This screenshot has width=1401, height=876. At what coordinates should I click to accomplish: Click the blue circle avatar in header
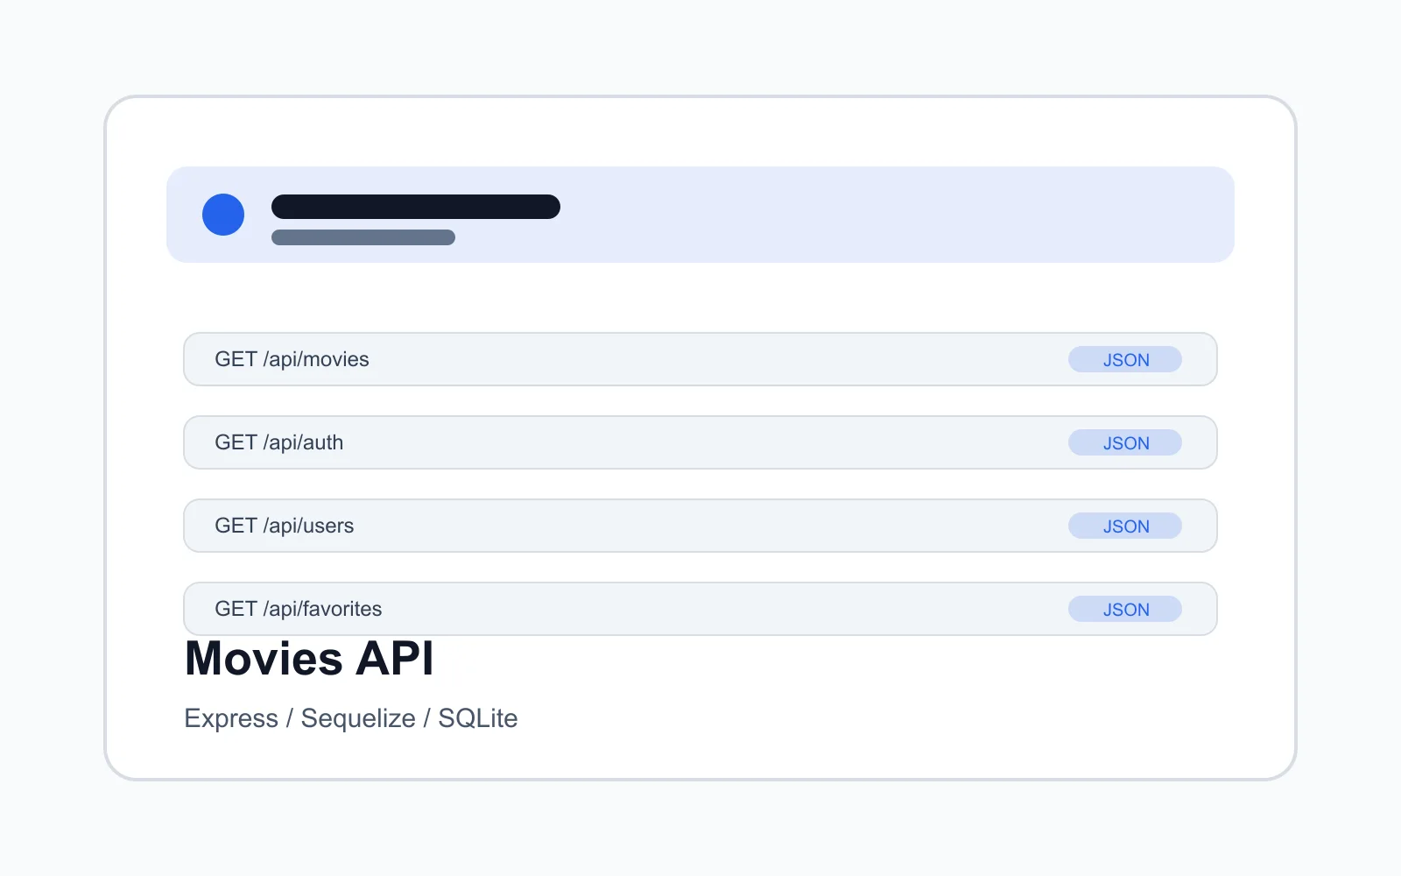click(x=223, y=215)
